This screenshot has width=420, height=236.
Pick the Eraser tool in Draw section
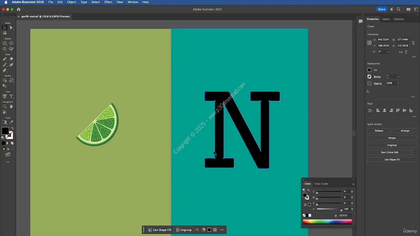[x=11, y=59]
